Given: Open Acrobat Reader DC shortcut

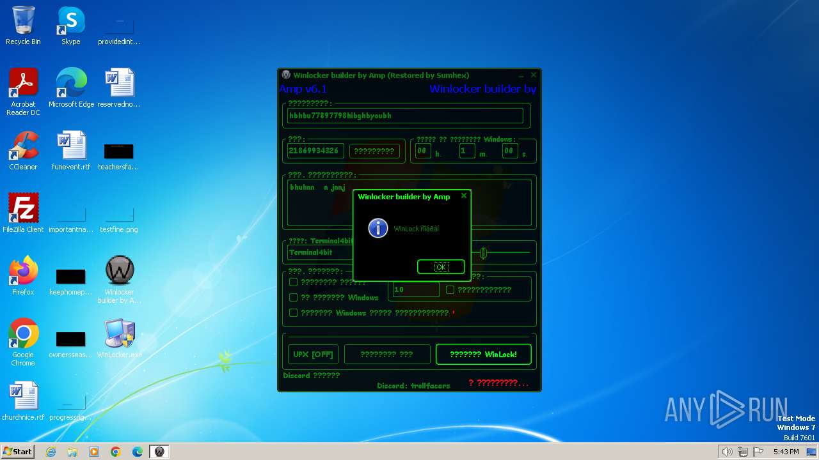Looking at the screenshot, I should pos(23,92).
